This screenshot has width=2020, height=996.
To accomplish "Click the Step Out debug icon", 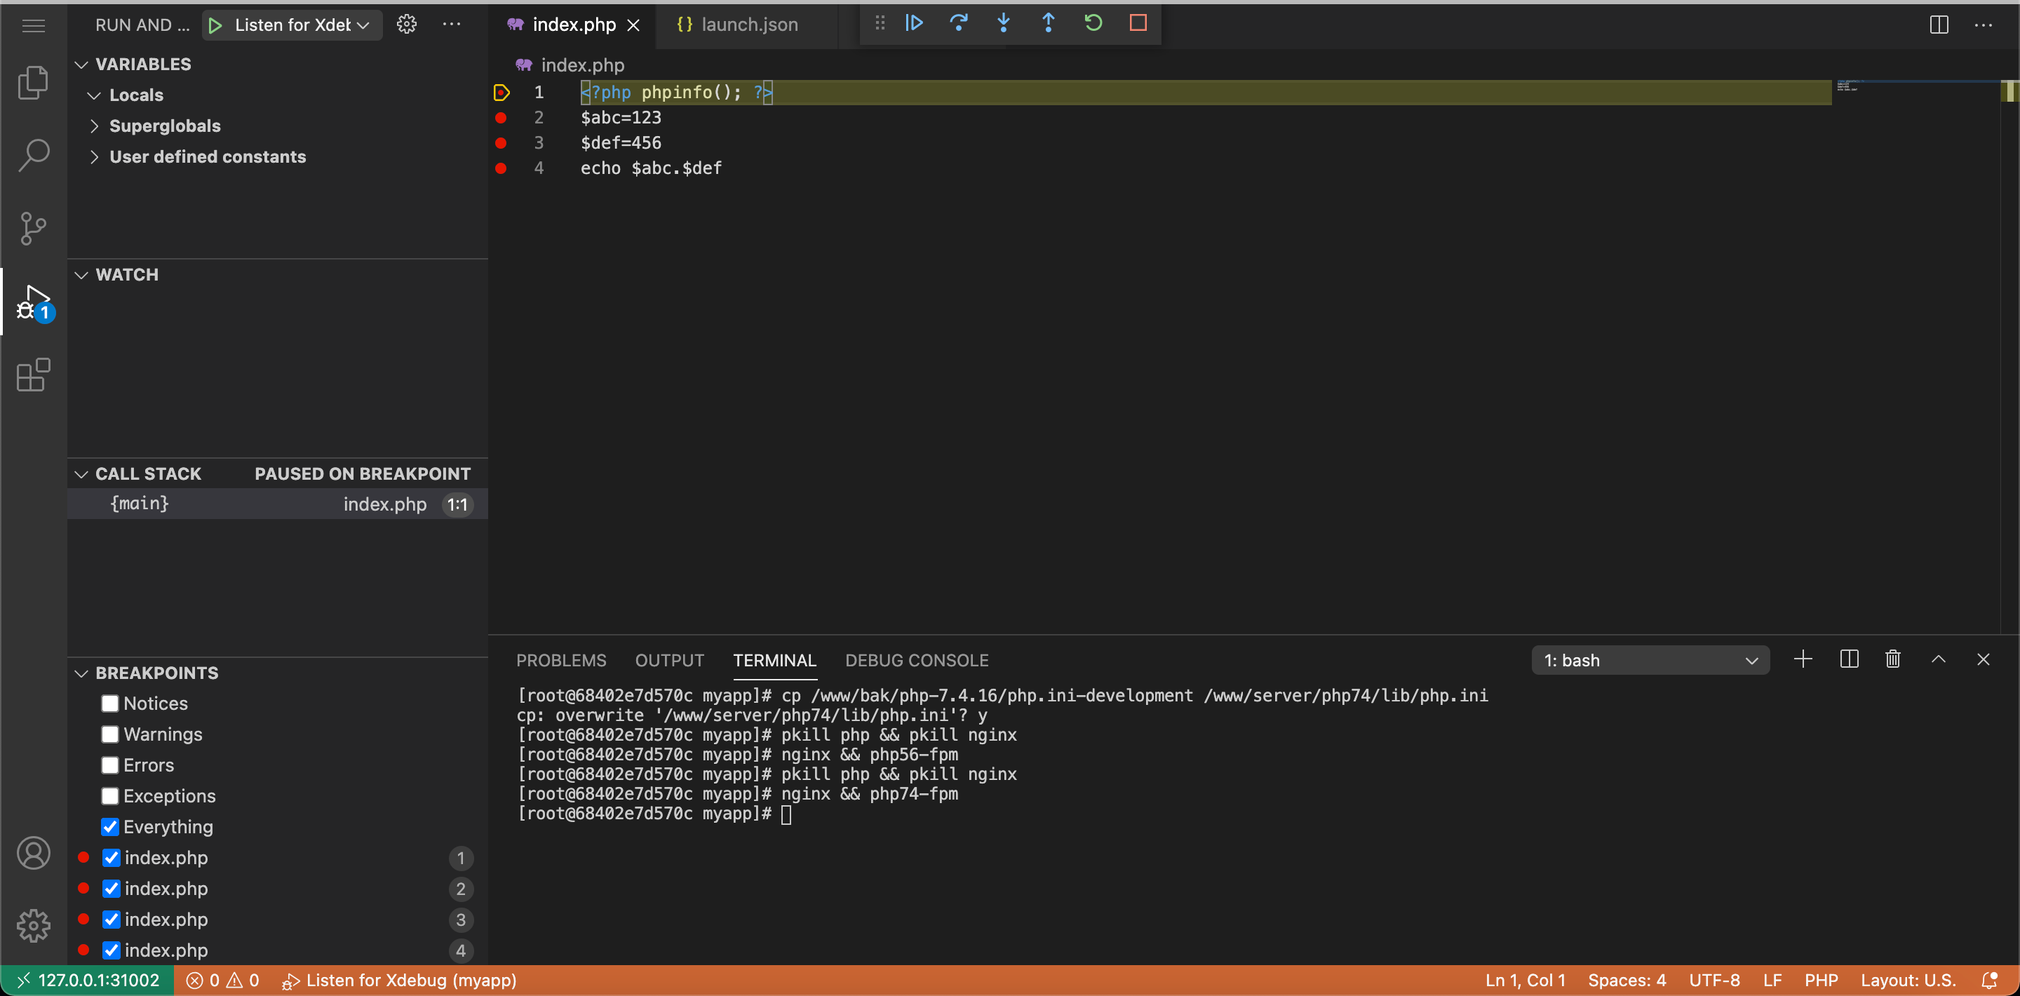I will [x=1049, y=23].
